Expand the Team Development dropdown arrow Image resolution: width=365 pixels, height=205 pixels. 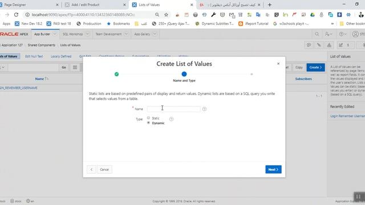click(126, 34)
